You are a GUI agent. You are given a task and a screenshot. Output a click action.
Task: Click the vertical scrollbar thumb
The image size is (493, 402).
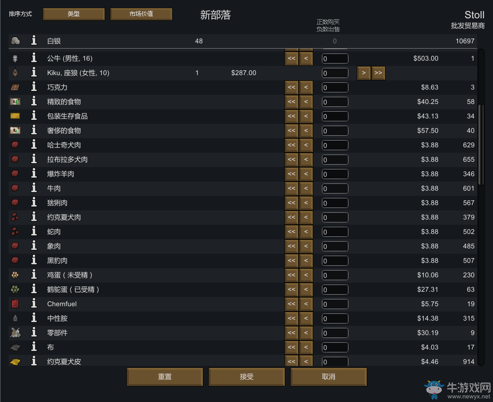tap(481, 144)
